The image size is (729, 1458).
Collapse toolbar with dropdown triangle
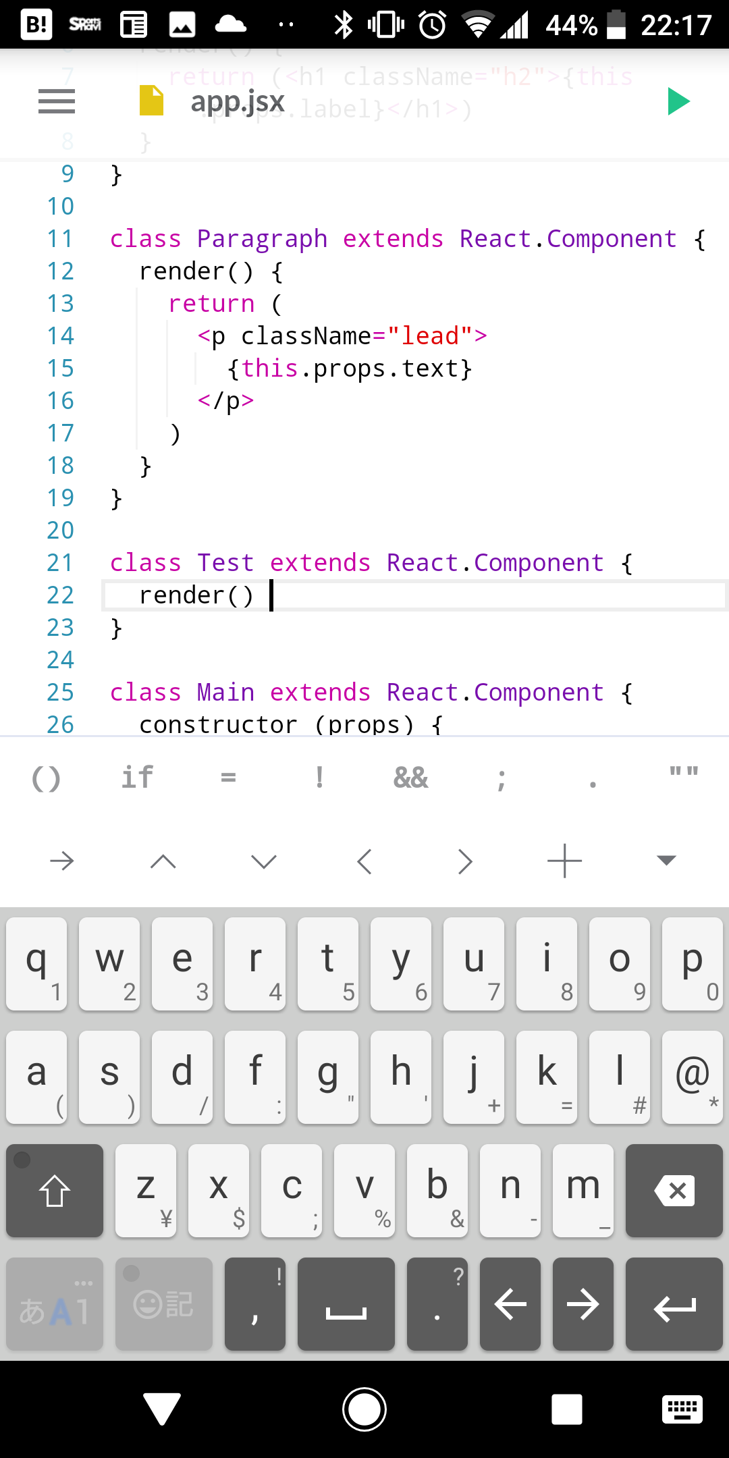(666, 860)
